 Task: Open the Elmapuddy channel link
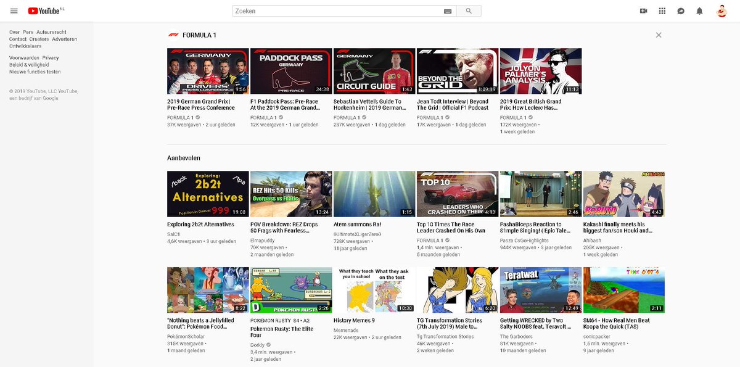(263, 241)
